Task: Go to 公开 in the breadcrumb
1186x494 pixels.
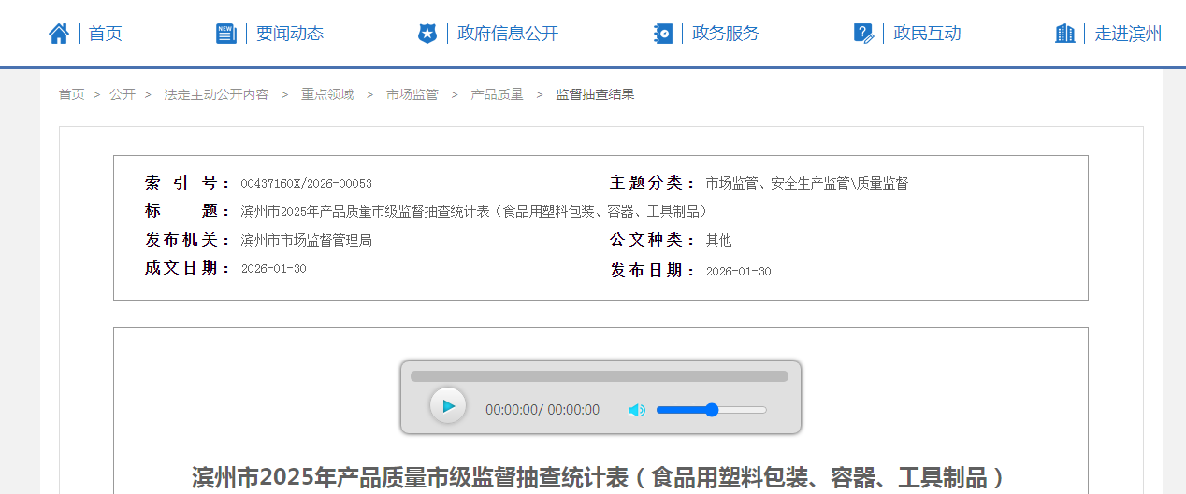Action: click(x=122, y=94)
